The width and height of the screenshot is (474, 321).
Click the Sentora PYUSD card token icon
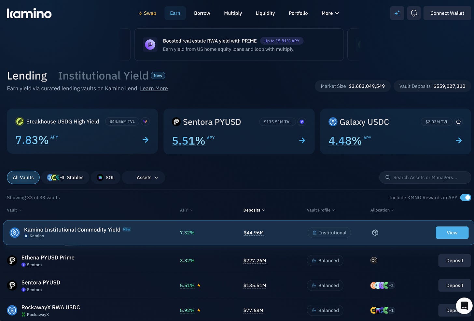pyautogui.click(x=176, y=122)
